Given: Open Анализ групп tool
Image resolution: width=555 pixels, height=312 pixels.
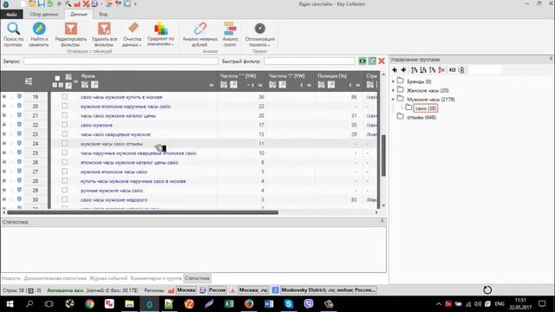Looking at the screenshot, I should pyautogui.click(x=230, y=35).
